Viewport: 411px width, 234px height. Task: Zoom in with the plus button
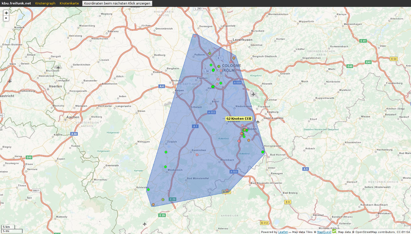click(6, 12)
